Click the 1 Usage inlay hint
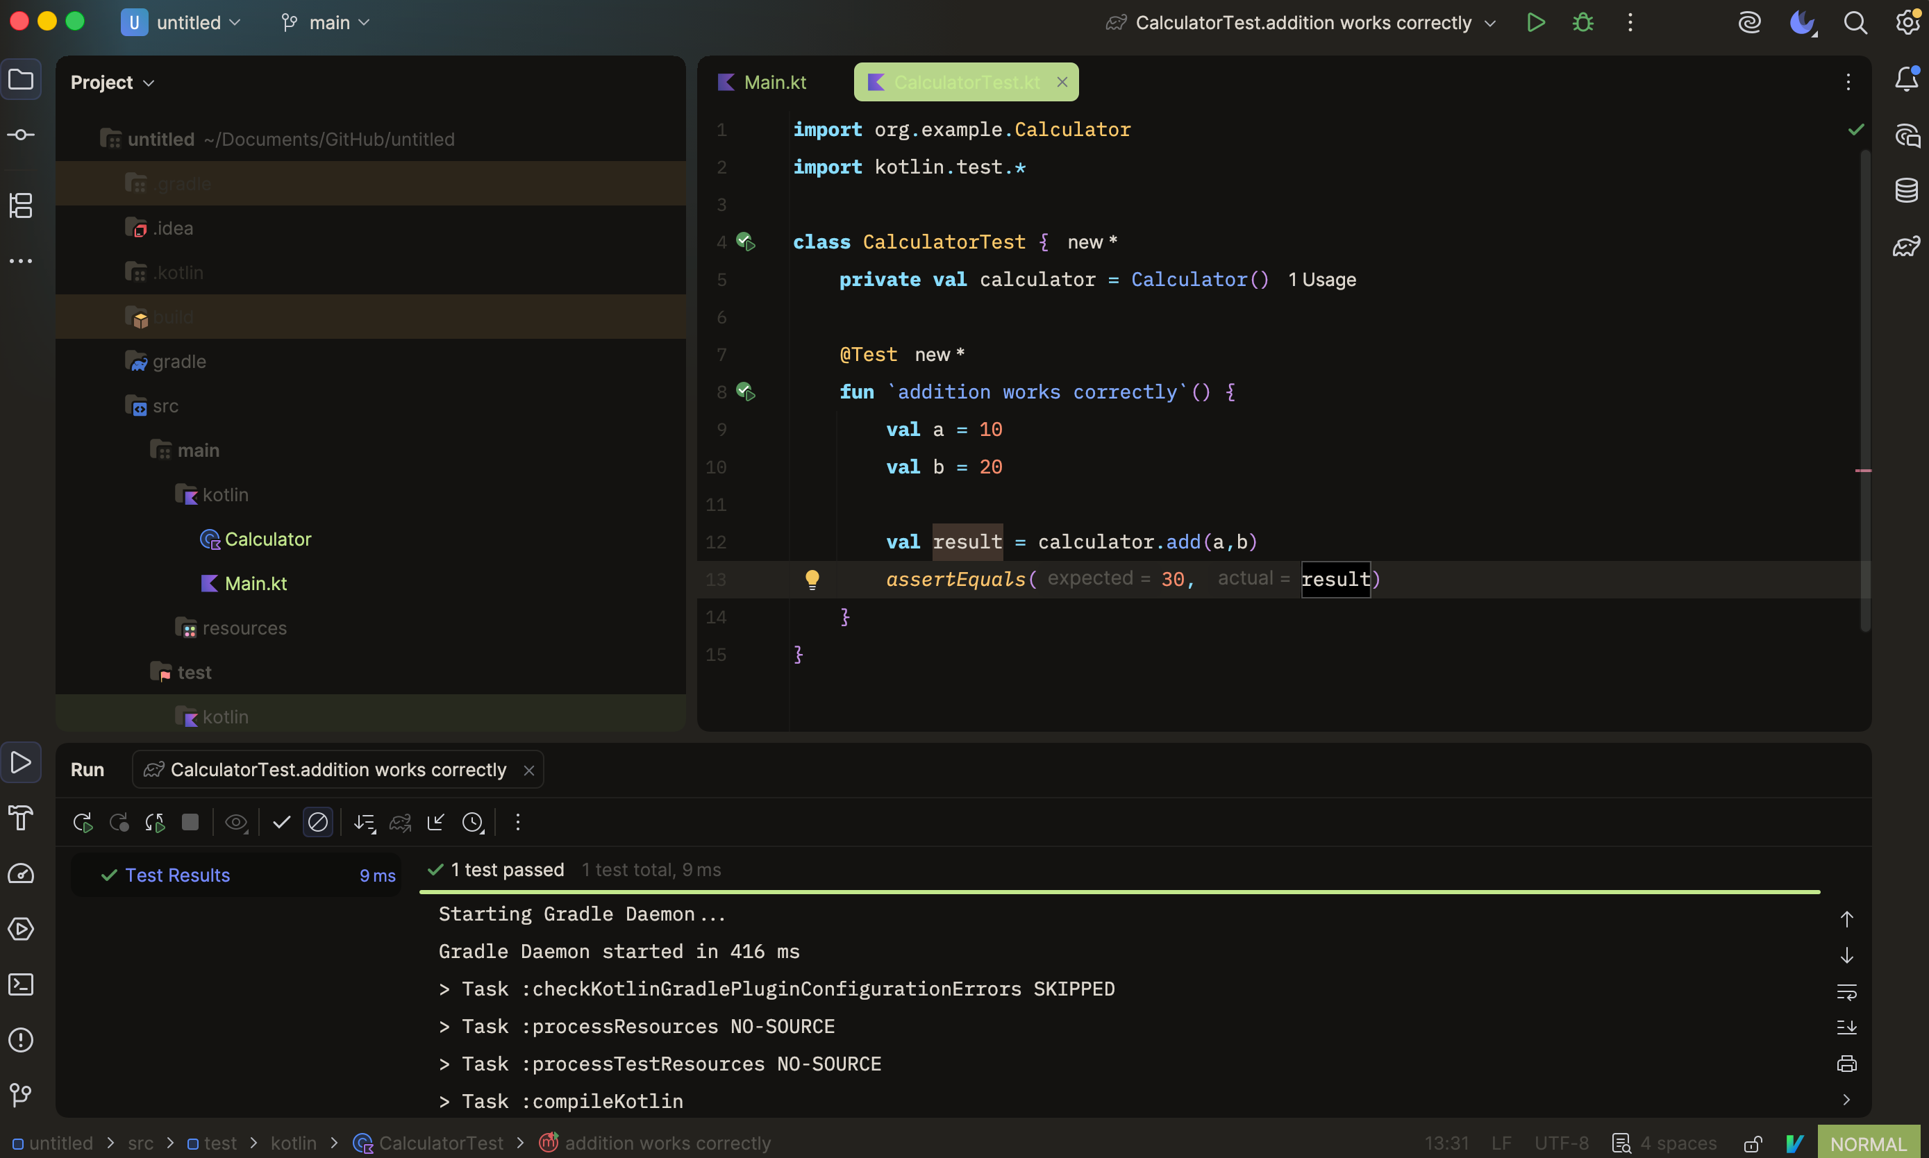The height and width of the screenshot is (1158, 1929). tap(1322, 279)
